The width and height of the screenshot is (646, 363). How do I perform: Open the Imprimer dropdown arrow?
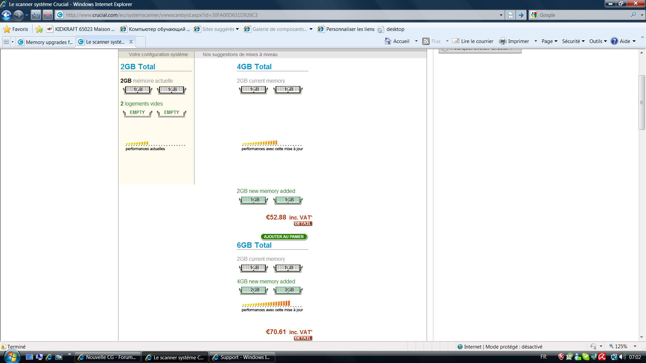pyautogui.click(x=536, y=41)
